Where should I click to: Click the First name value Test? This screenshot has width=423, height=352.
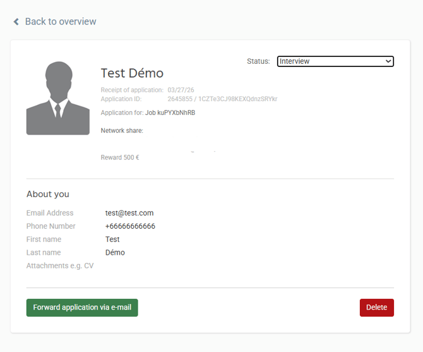click(112, 240)
